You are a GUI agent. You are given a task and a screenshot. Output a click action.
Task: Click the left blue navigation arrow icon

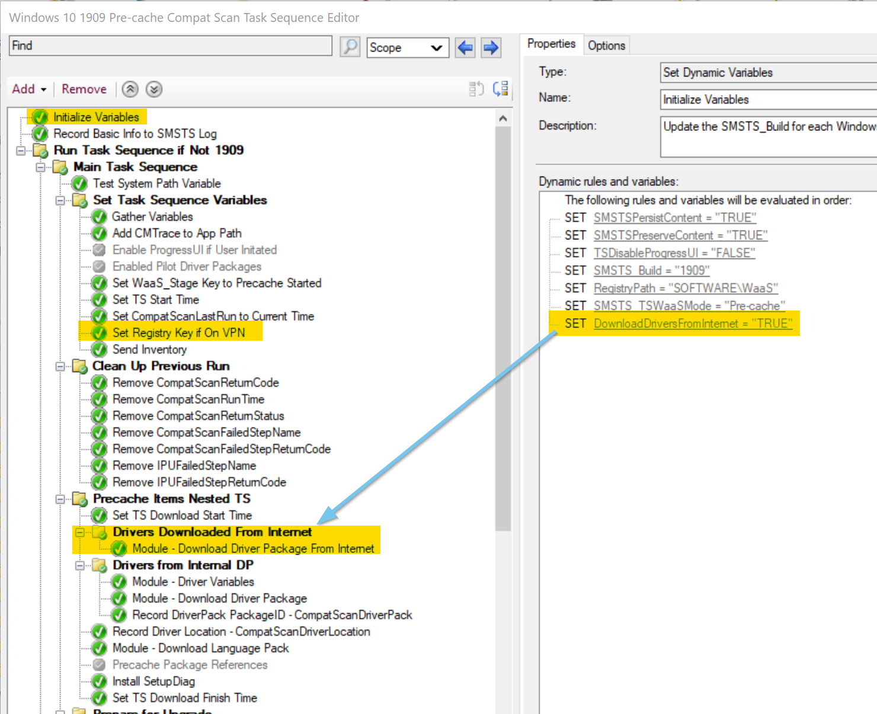[465, 48]
